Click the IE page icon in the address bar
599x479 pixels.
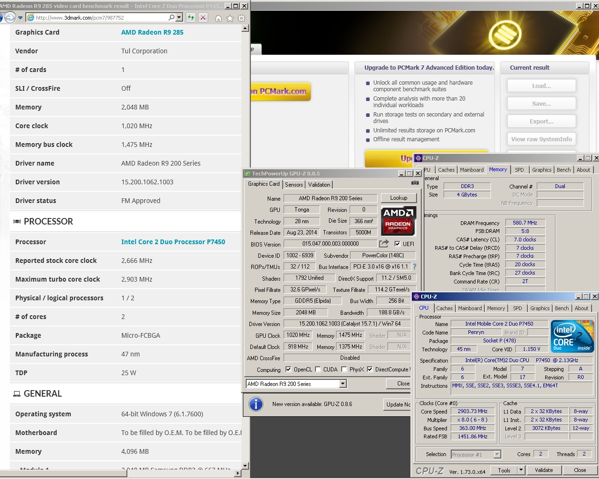[x=30, y=18]
